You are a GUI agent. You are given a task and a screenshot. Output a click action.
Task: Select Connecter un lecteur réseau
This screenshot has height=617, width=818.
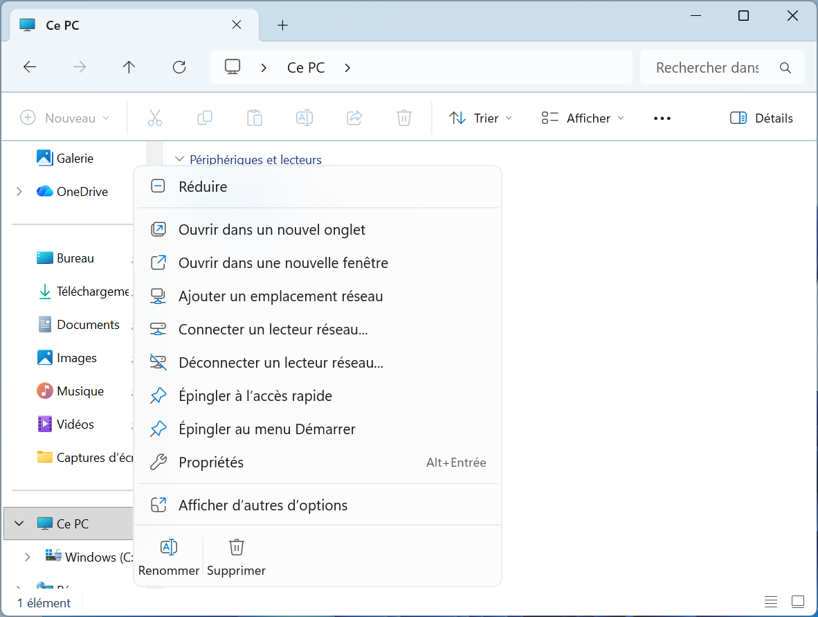tap(273, 330)
